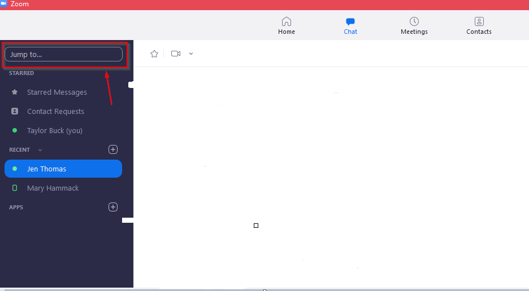Star this chat with the star icon
This screenshot has width=529, height=291.
pos(154,54)
